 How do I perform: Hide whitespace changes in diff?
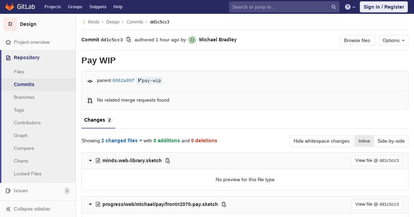coord(321,141)
